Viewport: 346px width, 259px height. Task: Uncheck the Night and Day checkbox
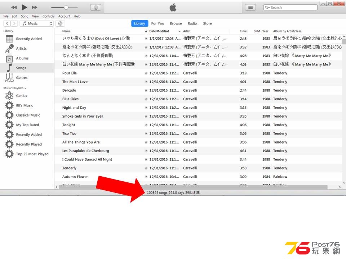tap(146, 108)
